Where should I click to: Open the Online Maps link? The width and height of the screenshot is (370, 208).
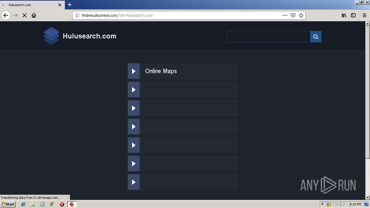click(161, 71)
